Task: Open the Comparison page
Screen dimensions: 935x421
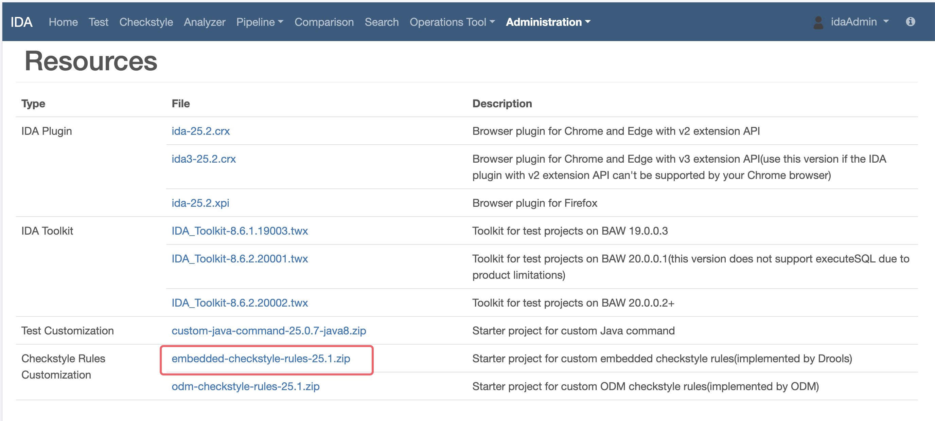Action: [x=324, y=22]
